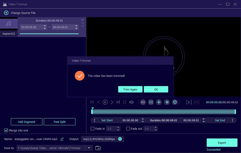Open the output folder icon
241x153 pixels.
pos(98,148)
